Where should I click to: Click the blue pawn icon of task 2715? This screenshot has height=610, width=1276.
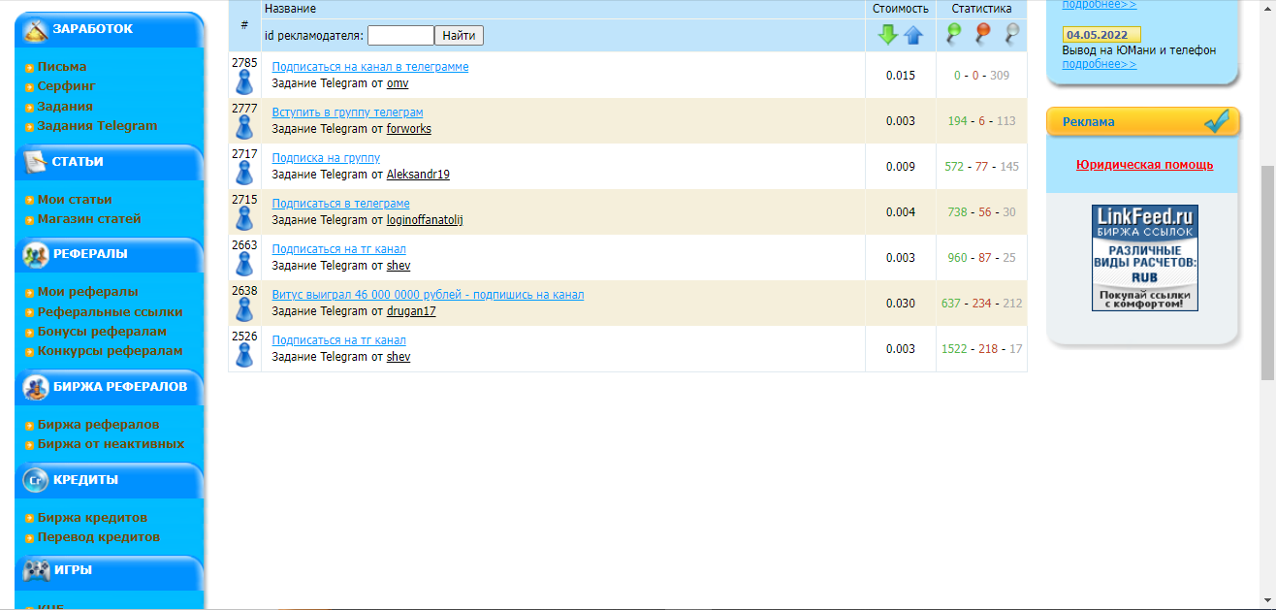[244, 218]
